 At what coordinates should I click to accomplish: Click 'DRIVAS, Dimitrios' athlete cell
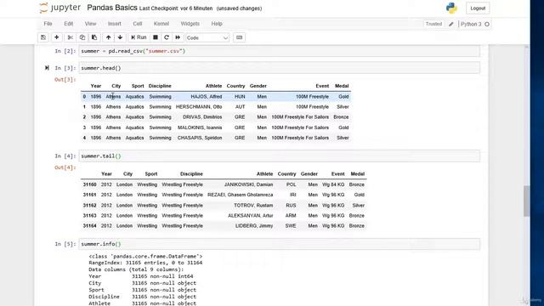(x=202, y=117)
